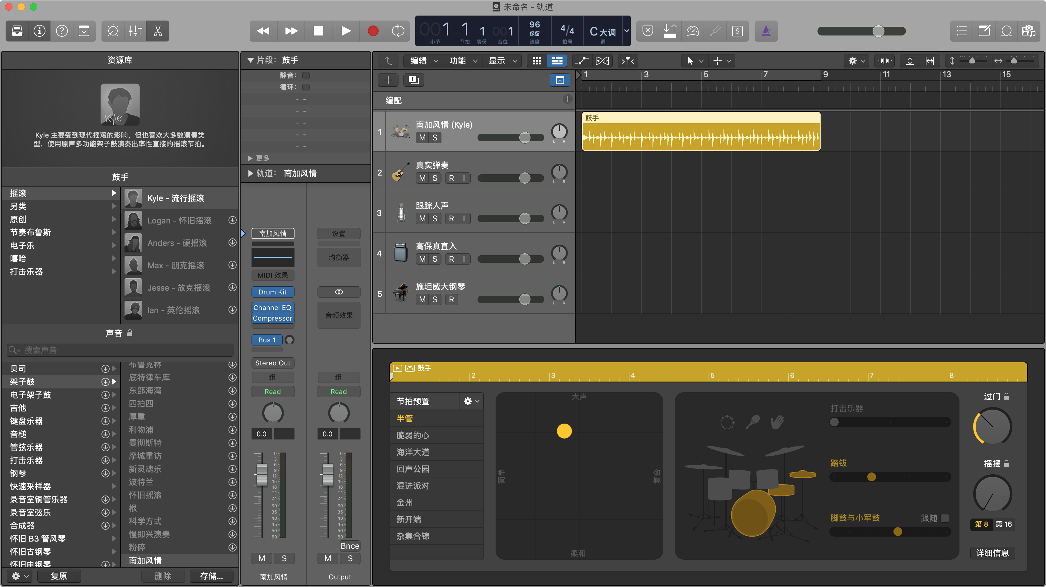The width and height of the screenshot is (1046, 587).
Task: Mute the 真实弹奏 track
Action: click(422, 178)
